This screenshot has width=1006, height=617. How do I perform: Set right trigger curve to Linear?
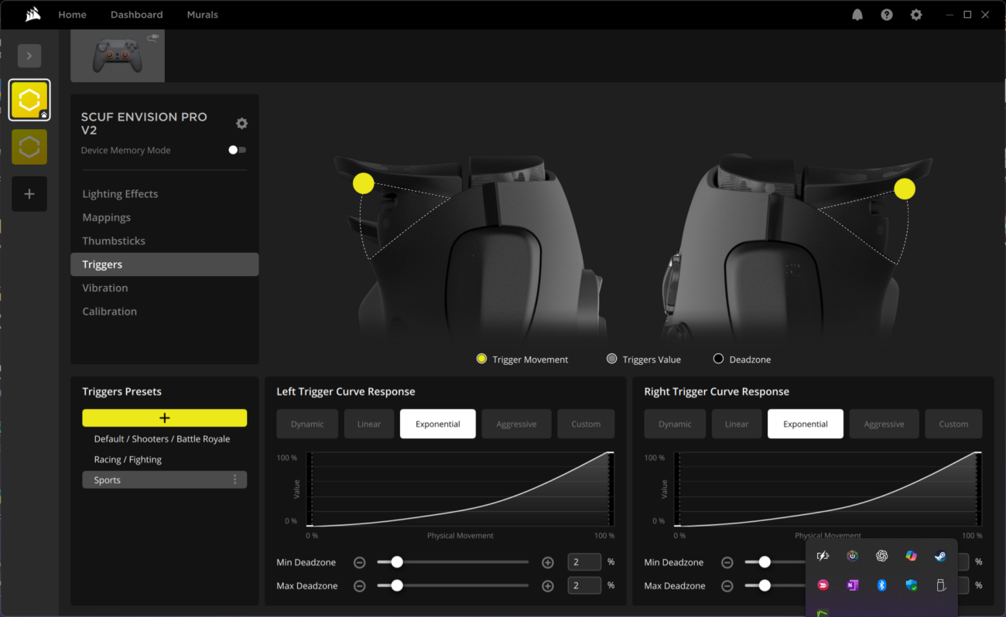point(737,424)
